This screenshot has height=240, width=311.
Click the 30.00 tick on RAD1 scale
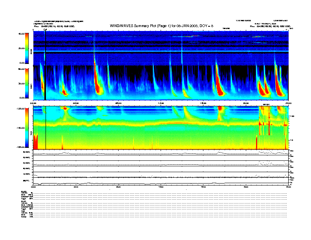pyautogui.click(x=21, y=84)
